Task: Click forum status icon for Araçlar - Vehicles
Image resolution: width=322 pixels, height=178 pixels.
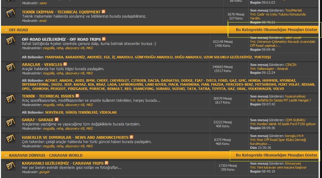Action: pyautogui.click(x=11, y=67)
